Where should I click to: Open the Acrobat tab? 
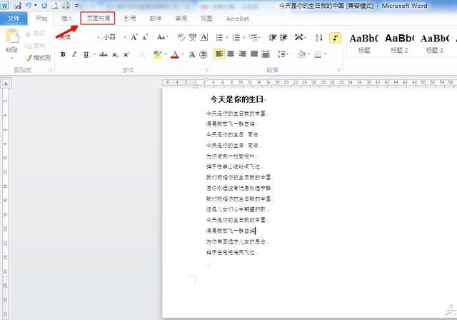pos(238,19)
